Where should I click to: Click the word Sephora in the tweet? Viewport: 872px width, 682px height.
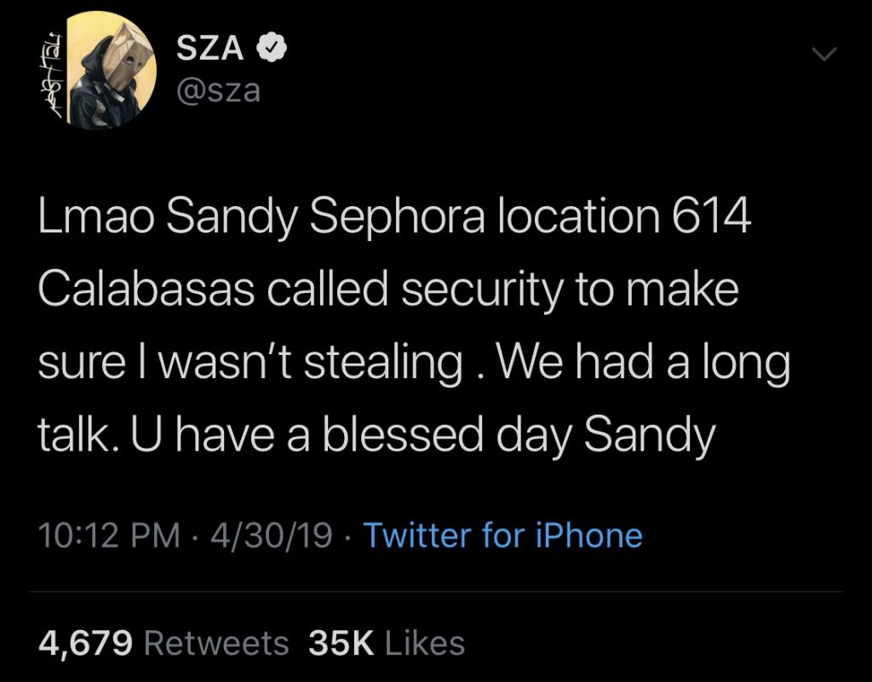tap(397, 219)
